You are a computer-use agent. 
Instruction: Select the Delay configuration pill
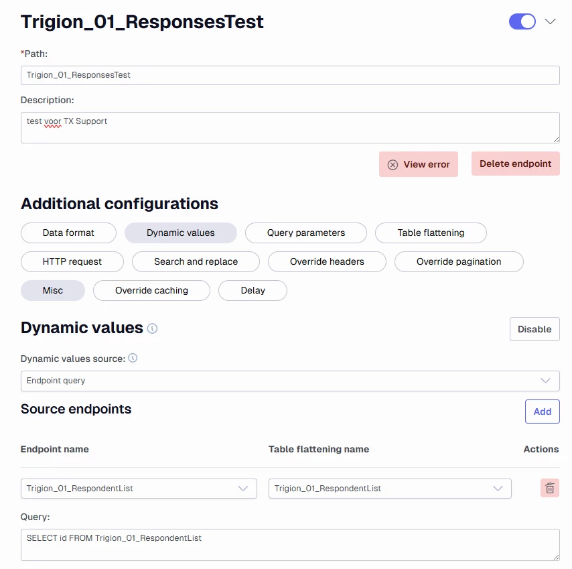click(x=253, y=290)
